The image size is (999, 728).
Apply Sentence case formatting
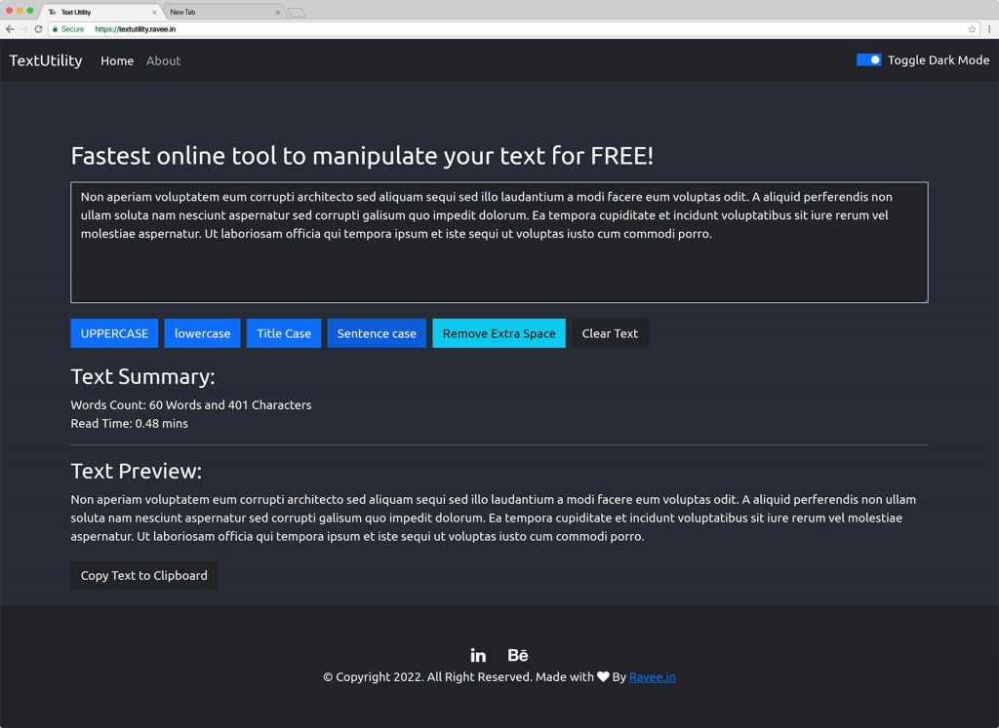click(x=377, y=333)
